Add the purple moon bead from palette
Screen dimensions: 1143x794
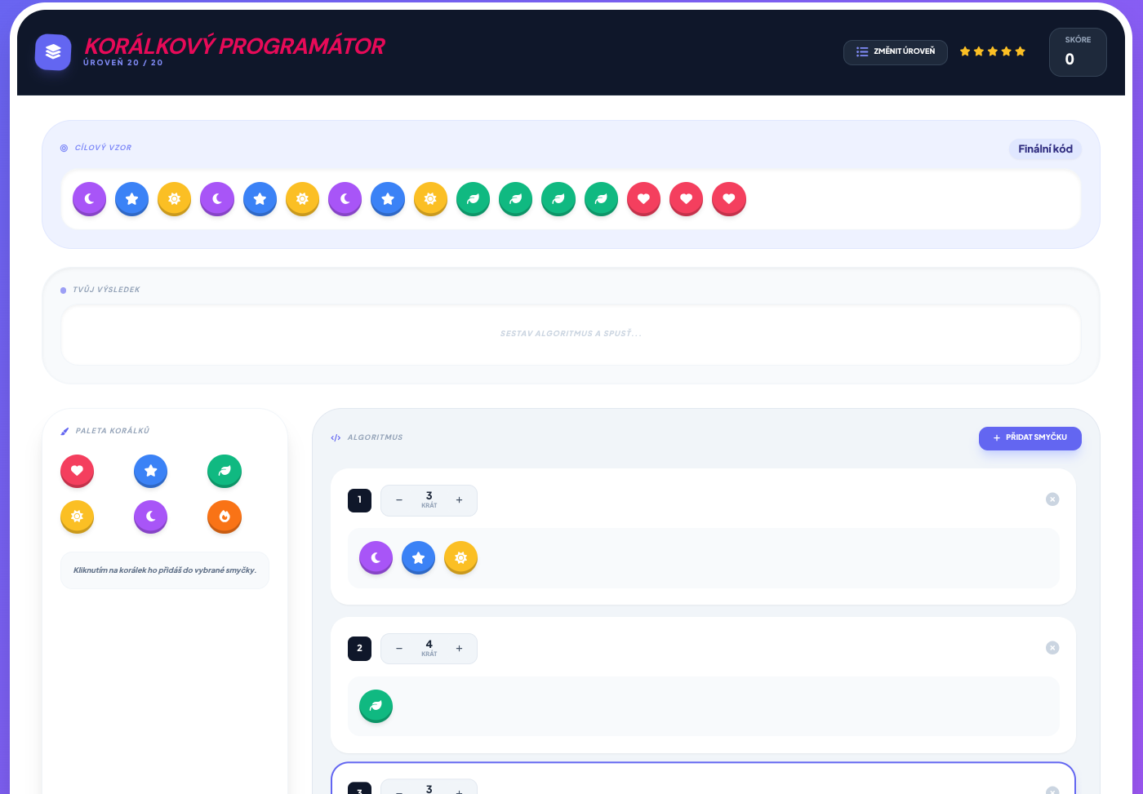pyautogui.click(x=151, y=517)
